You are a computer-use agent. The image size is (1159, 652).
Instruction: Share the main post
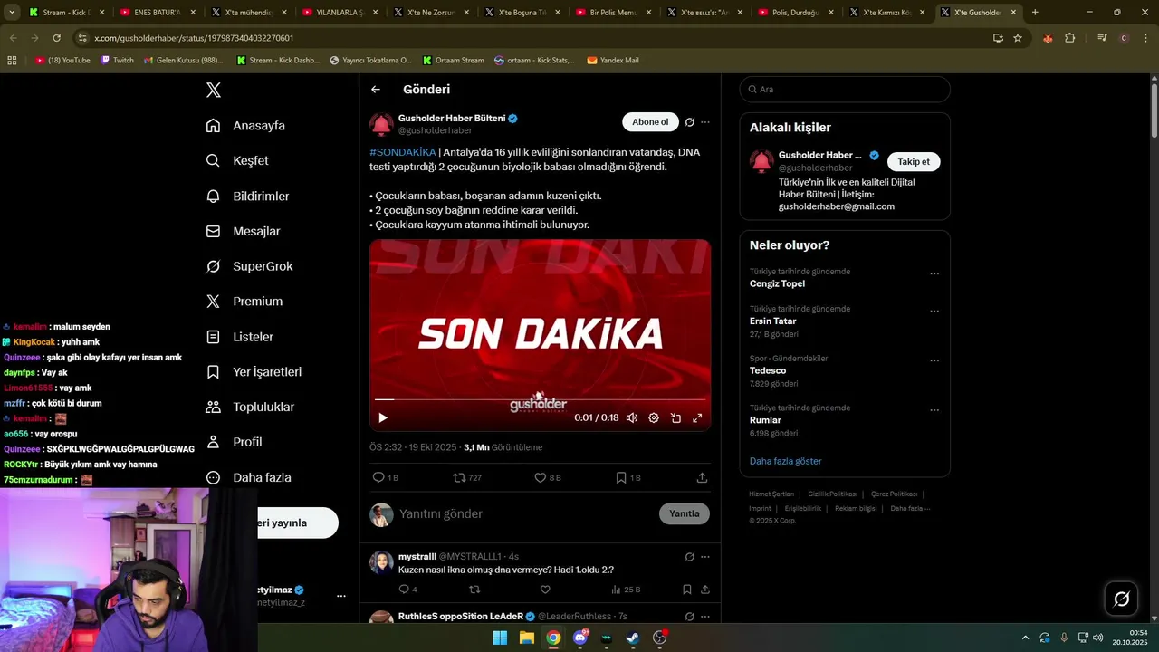coord(702,477)
